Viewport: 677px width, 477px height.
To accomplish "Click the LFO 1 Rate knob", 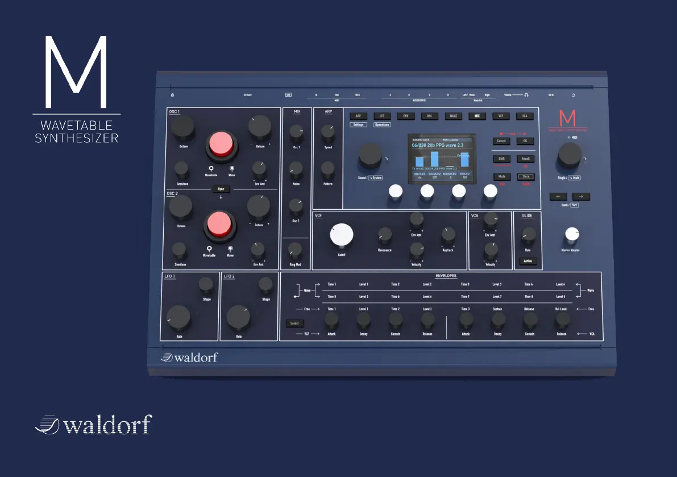I will [178, 318].
